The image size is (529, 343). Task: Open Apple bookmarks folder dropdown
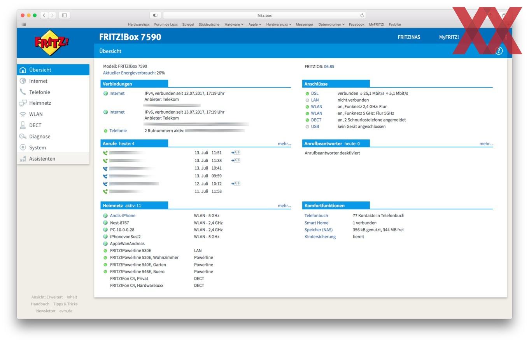coord(255,24)
